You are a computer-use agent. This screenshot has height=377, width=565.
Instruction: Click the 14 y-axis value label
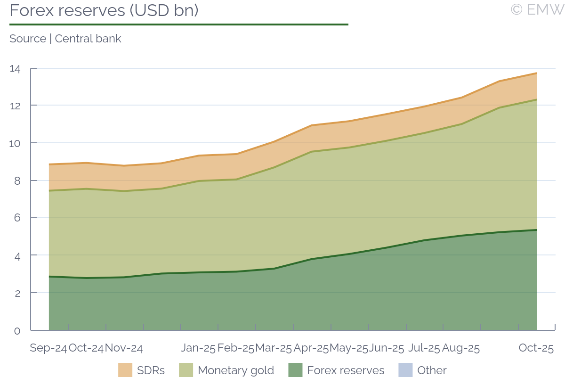15,69
